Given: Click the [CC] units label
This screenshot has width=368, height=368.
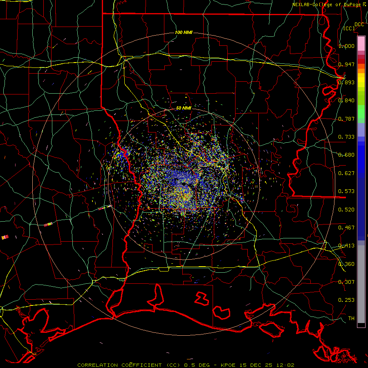Looking at the screenshot, I should 349,28.
